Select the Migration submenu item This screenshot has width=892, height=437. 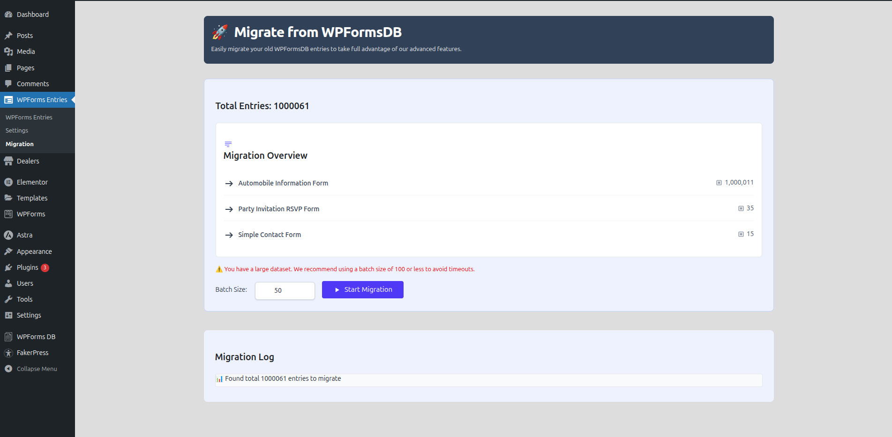click(20, 144)
